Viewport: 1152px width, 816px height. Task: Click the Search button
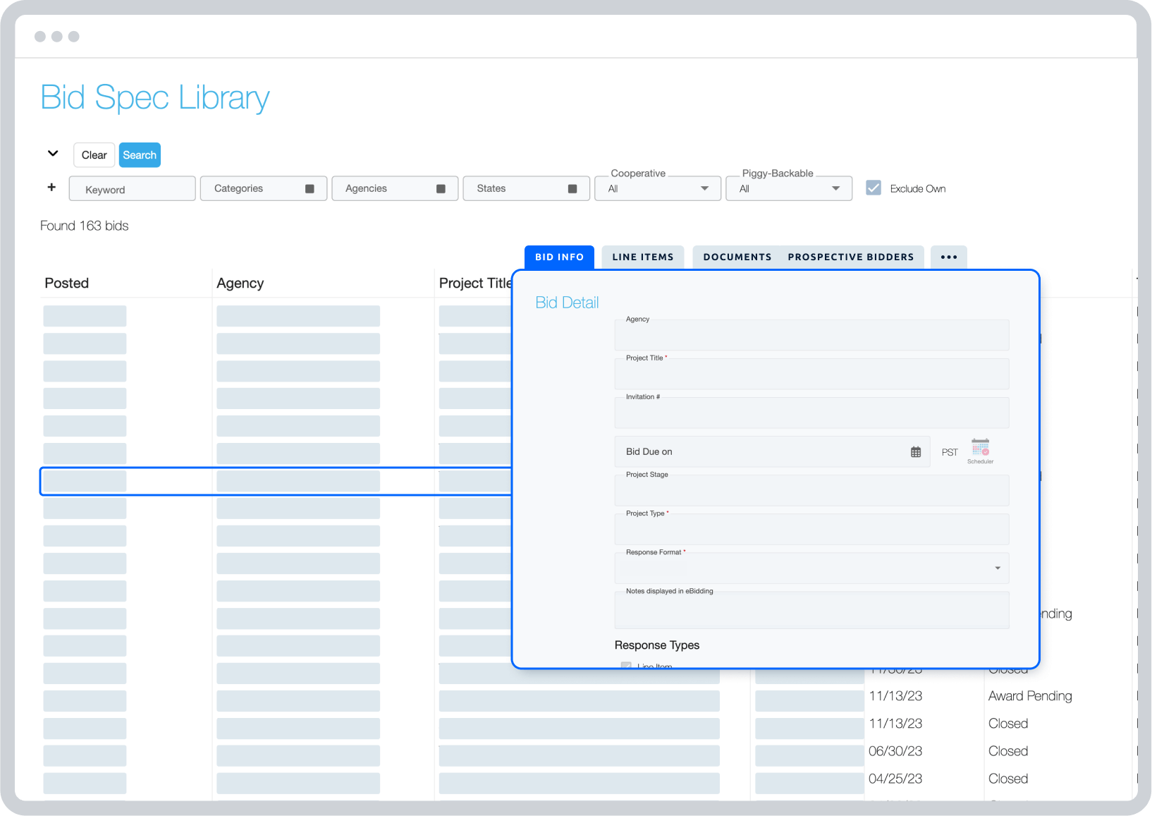[139, 154]
